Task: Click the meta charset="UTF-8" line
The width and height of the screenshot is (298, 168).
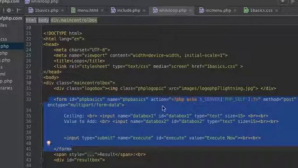Action: (82, 50)
